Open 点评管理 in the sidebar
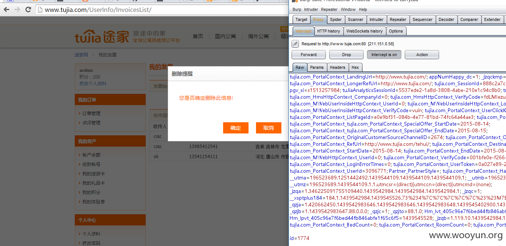This screenshot has height=246, width=506. click(91, 123)
